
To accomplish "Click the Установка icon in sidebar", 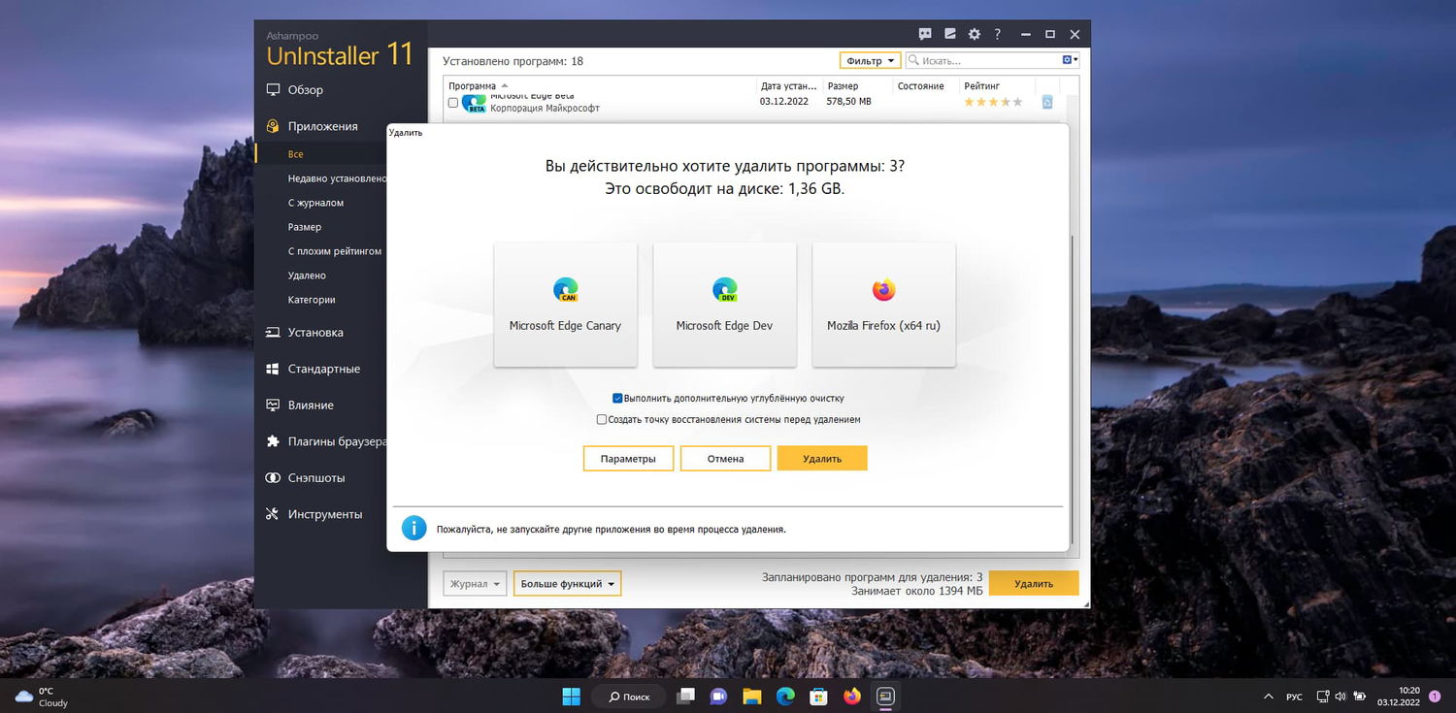I will pos(273,333).
